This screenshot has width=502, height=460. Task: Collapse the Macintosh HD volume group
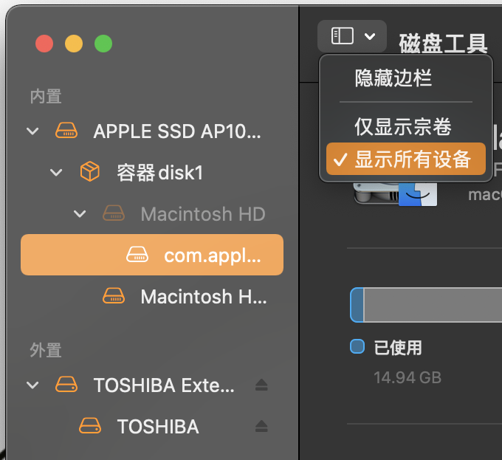tap(80, 214)
